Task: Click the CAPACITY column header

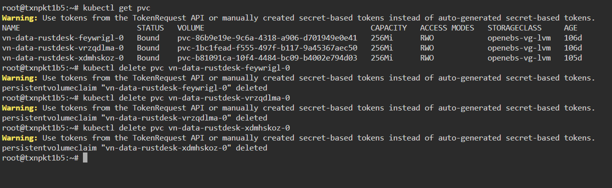Action: [389, 27]
